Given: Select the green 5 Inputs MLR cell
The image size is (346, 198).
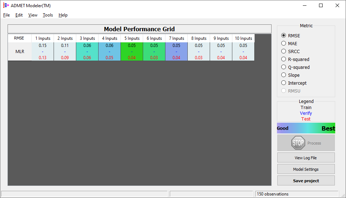Looking at the screenshot, I should (x=132, y=52).
